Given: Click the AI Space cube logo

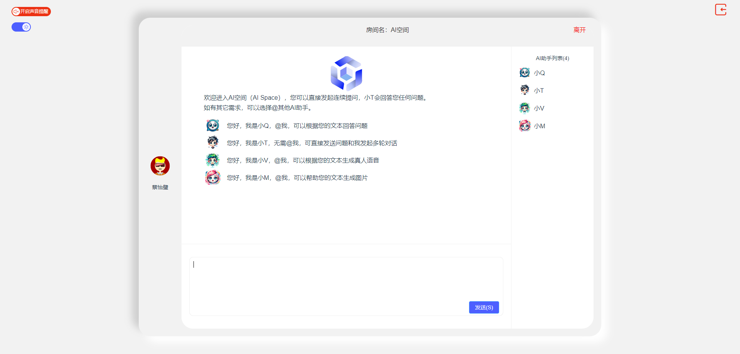Looking at the screenshot, I should tap(346, 73).
